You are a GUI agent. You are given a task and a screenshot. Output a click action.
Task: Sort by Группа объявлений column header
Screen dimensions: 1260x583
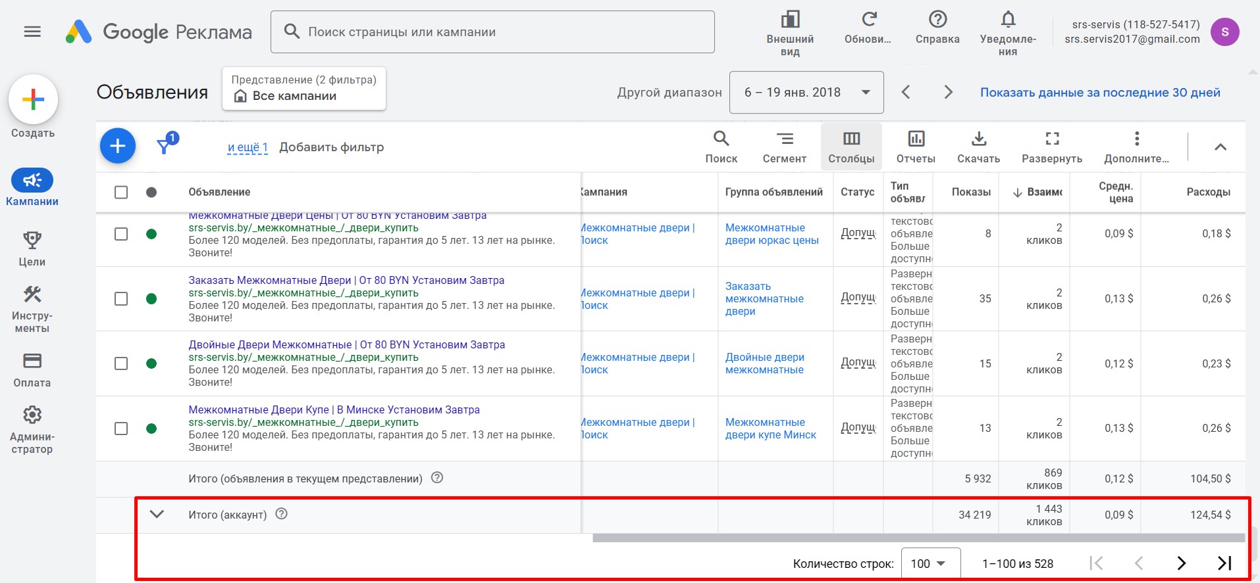(774, 192)
